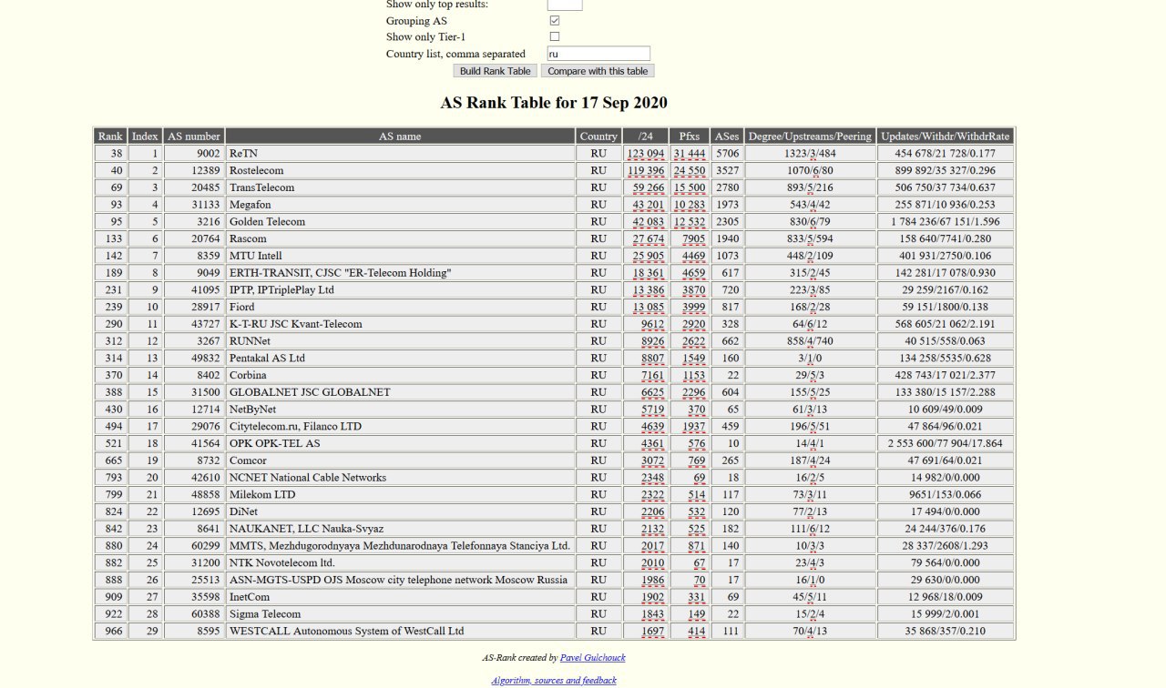The width and height of the screenshot is (1166, 688).
Task: Toggle the Grouping AS checkbox
Action: point(555,20)
